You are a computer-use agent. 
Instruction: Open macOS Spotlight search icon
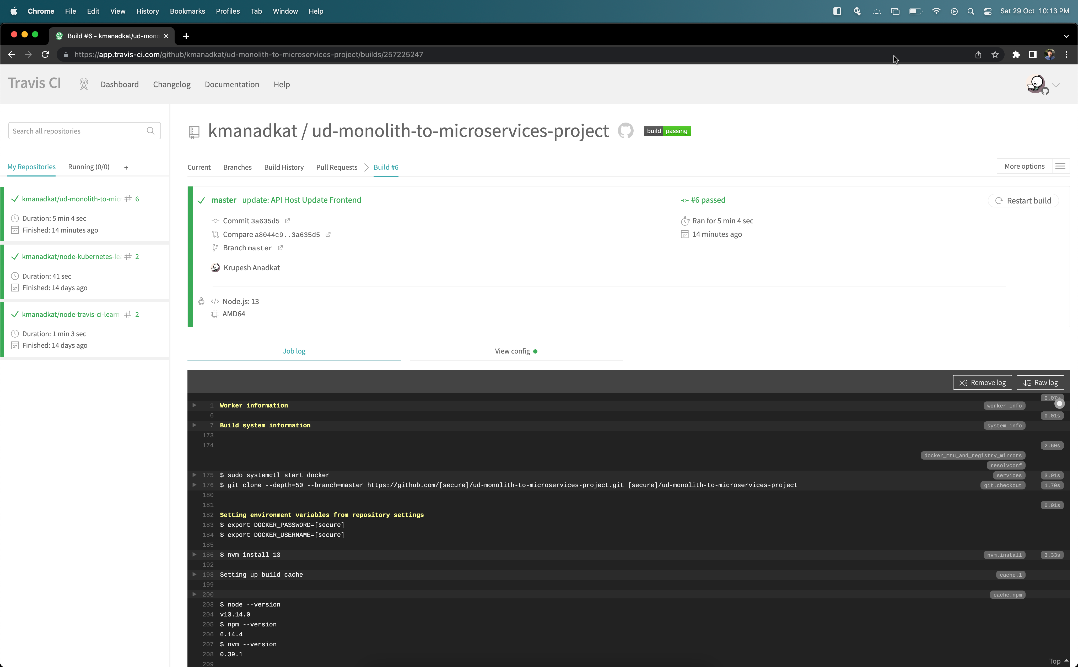(970, 11)
